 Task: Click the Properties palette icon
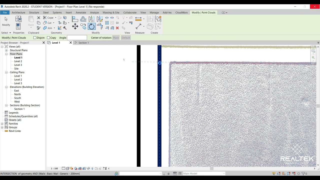(18, 26)
